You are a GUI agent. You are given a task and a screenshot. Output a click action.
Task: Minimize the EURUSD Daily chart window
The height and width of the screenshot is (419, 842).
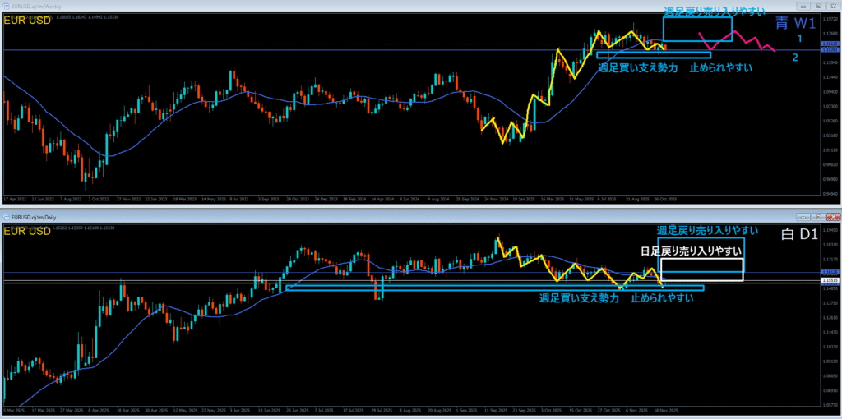pos(804,217)
